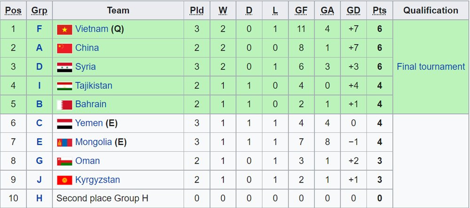Click the Syria flag icon
Viewport: 470px width, 208px height.
point(64,67)
